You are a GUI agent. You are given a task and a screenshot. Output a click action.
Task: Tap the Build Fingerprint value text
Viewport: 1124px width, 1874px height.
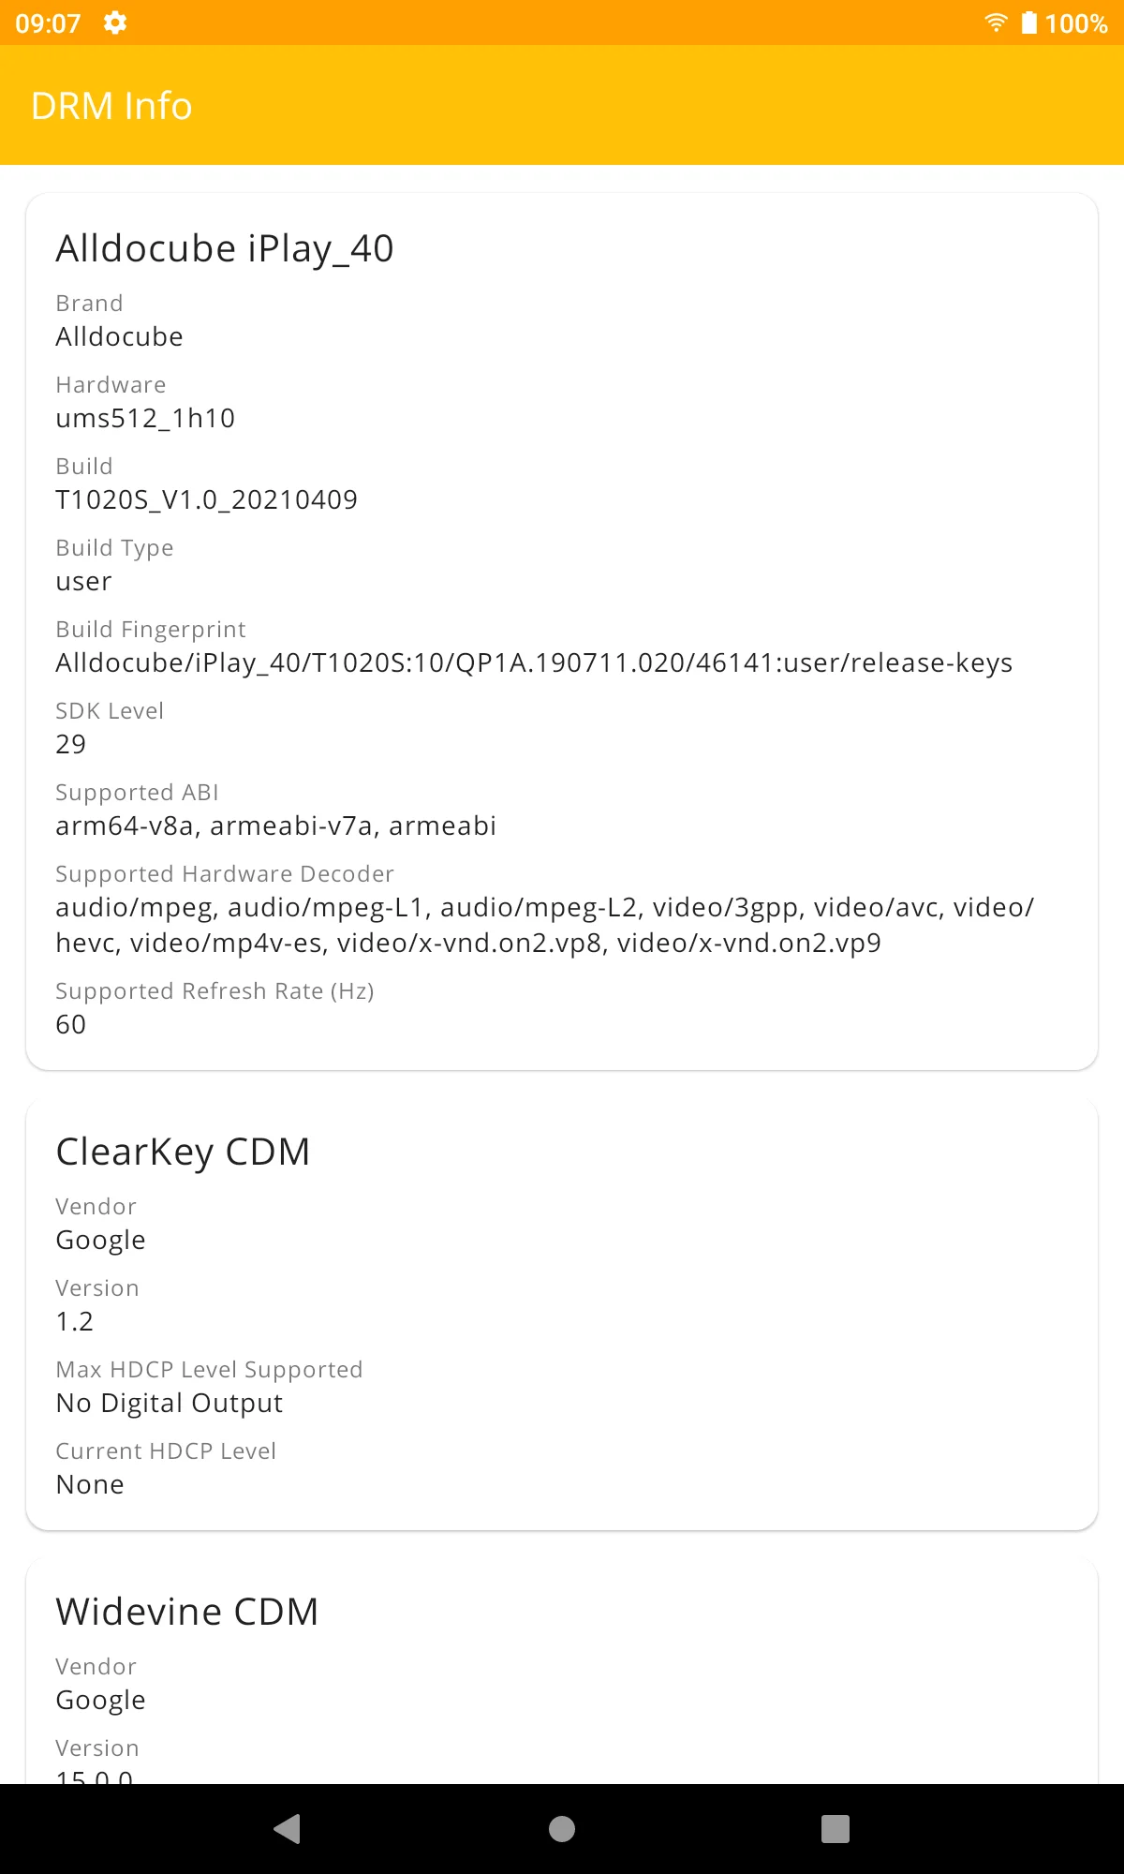[534, 662]
